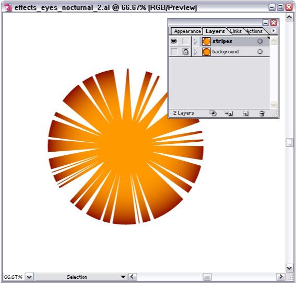Viewport: 296px width, 283px height.
Task: Click the horizontal scrollbar thumb
Action: (x=207, y=277)
